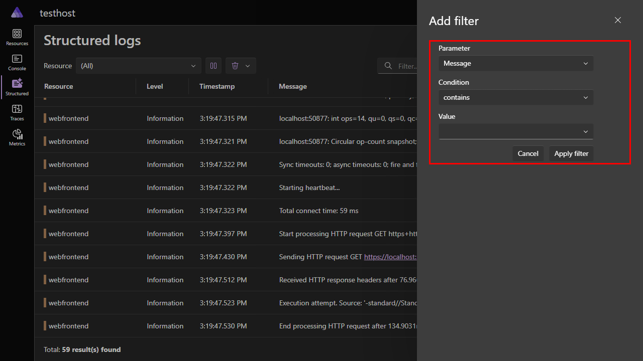
Task: Click 'Execution attempt. Source' message
Action: [x=348, y=303]
